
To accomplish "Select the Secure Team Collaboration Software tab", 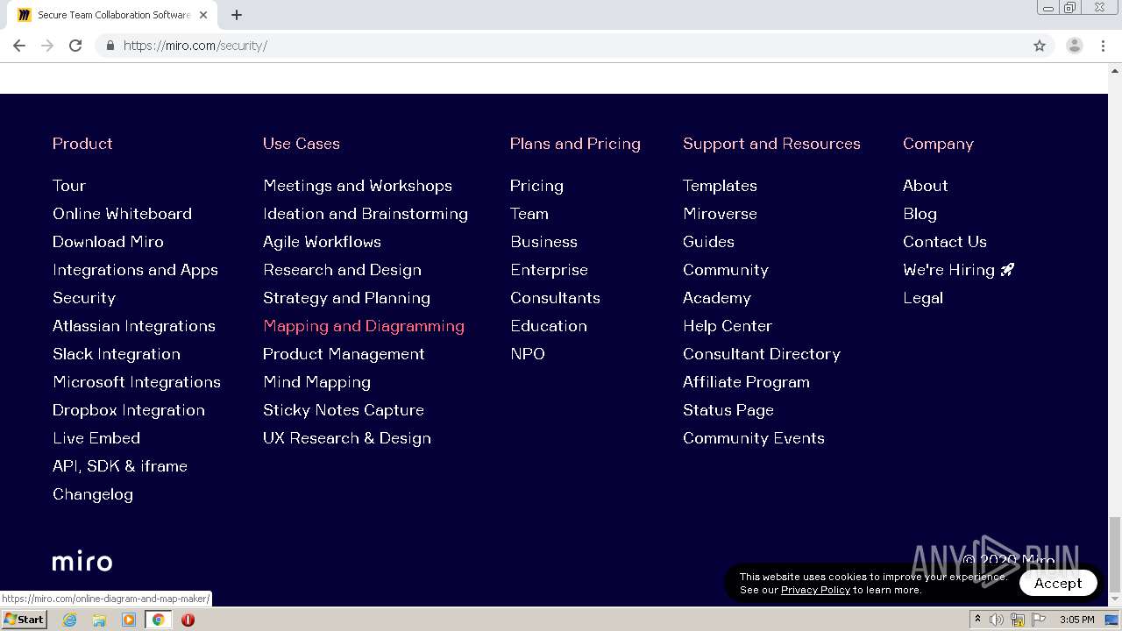I will (114, 15).
